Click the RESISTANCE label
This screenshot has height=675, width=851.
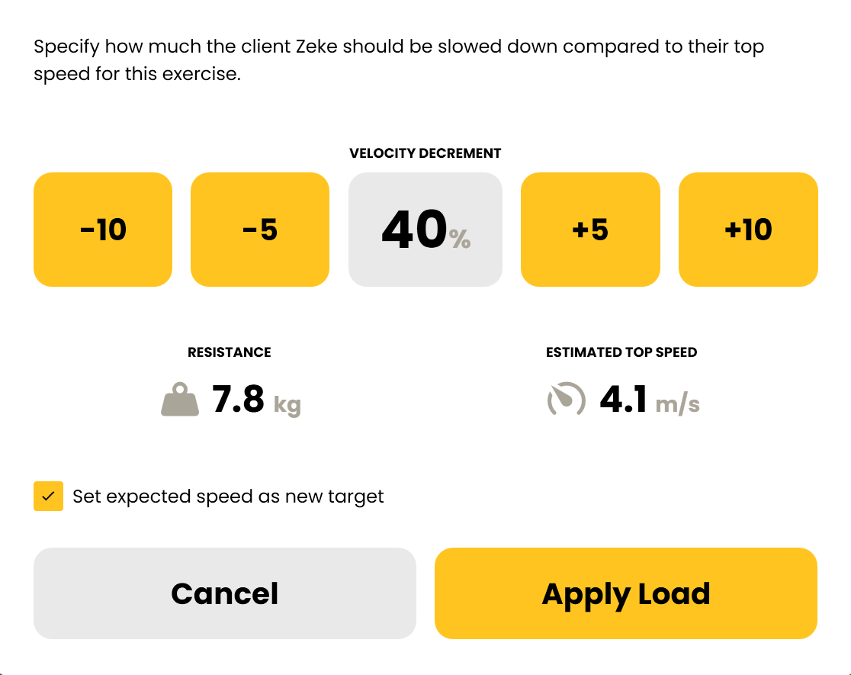(229, 352)
